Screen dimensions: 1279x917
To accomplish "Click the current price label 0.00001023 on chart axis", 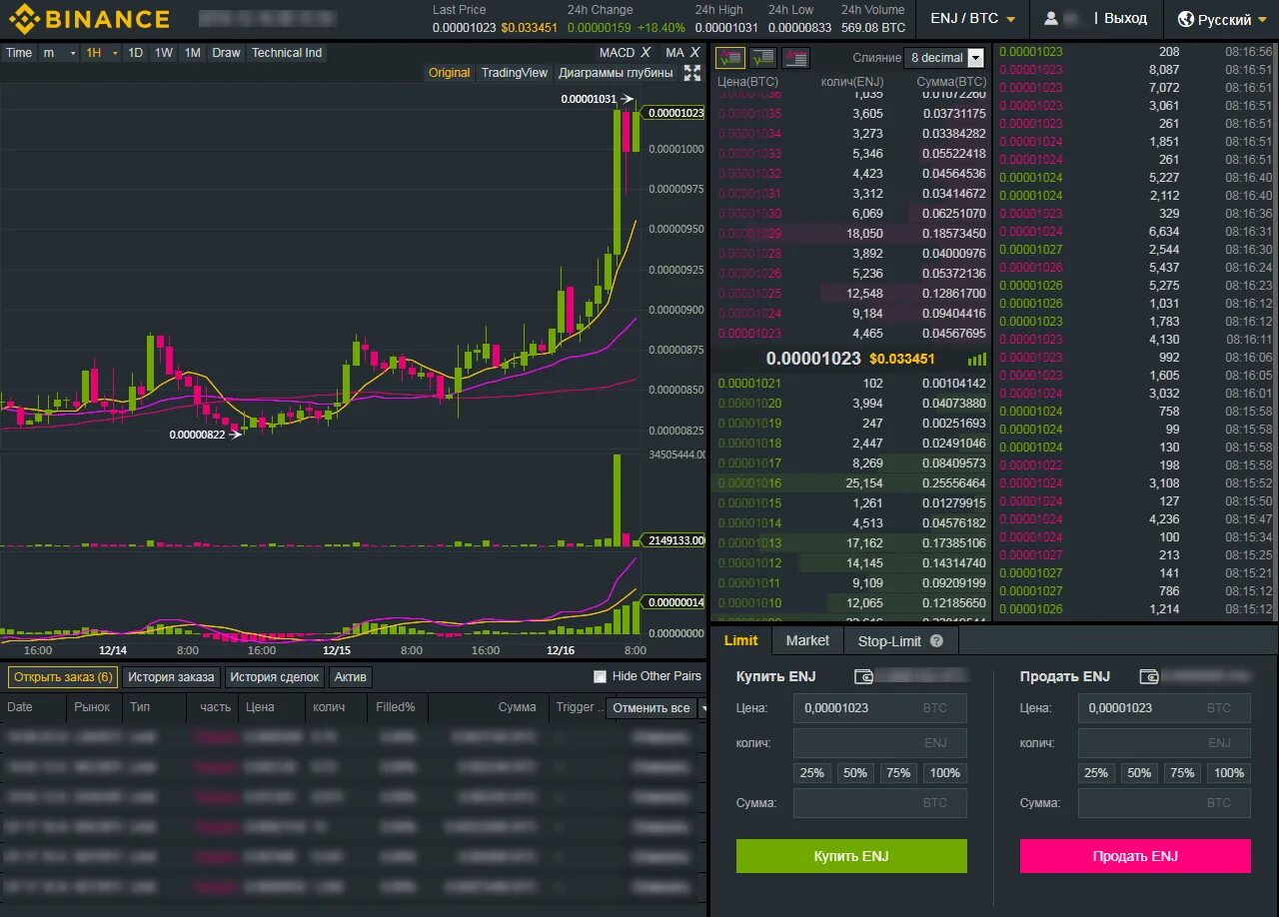I will click(675, 113).
